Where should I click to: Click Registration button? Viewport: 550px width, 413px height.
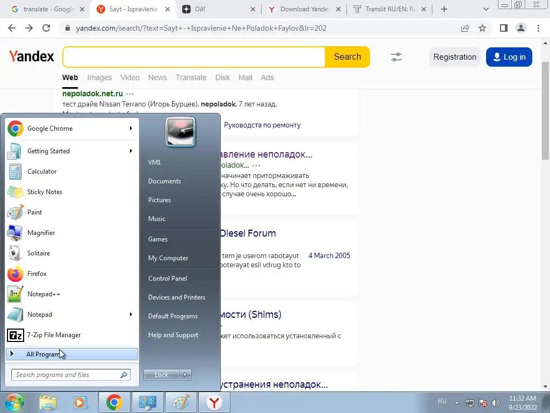454,57
